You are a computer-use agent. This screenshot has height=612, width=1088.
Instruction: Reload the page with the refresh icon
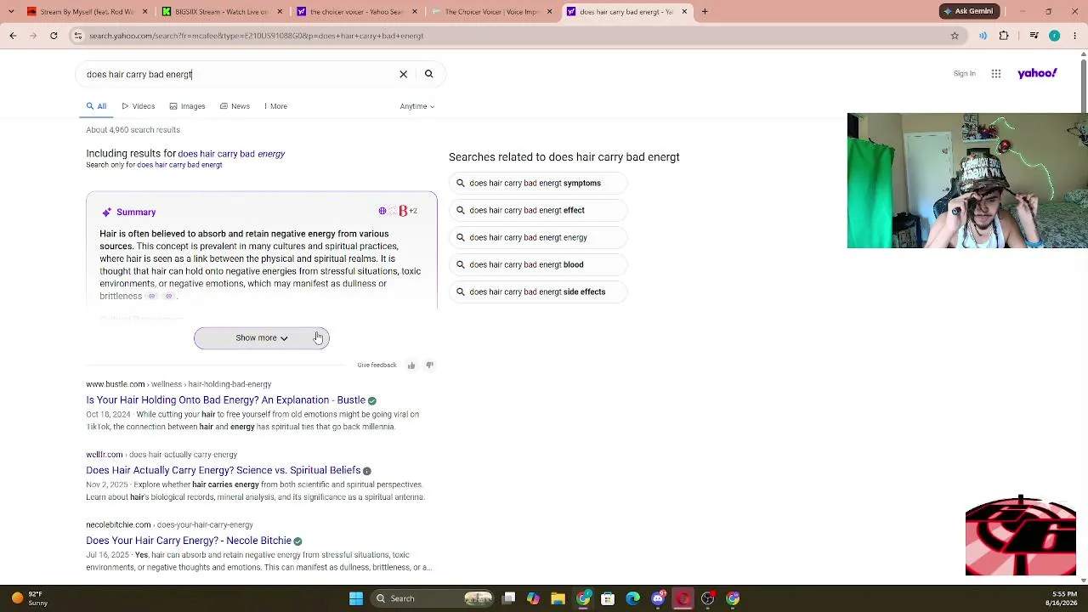pyautogui.click(x=54, y=36)
